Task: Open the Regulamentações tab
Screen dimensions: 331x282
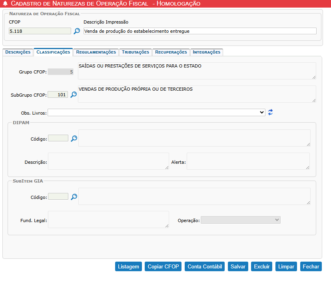Action: click(x=96, y=52)
